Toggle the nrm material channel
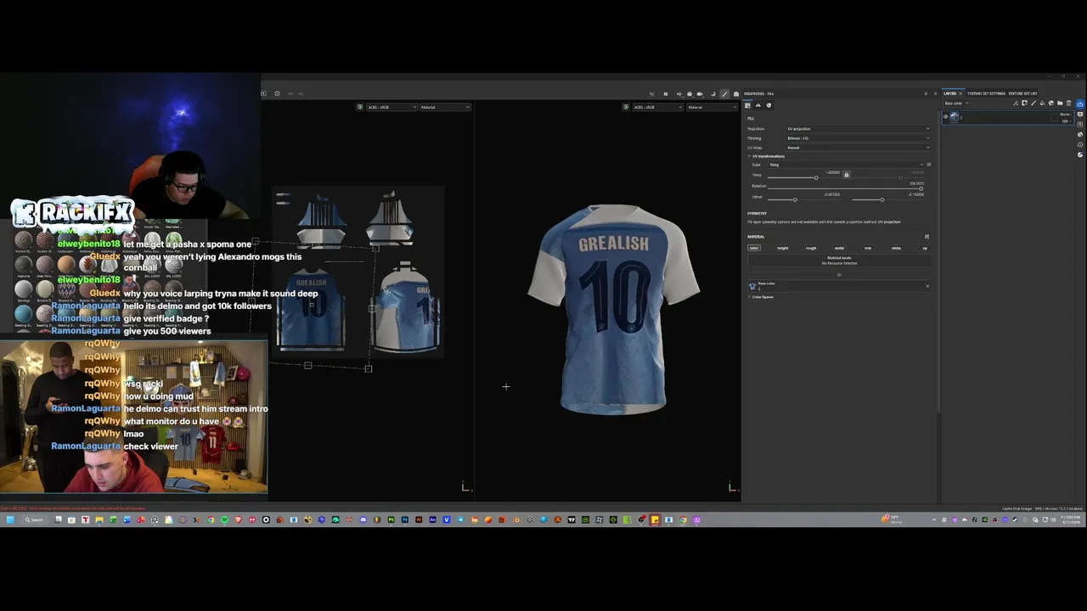 click(868, 248)
